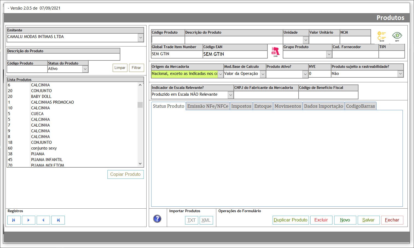Go to the previous record arrow
Image resolution: width=414 pixels, height=248 pixels.
click(43, 220)
